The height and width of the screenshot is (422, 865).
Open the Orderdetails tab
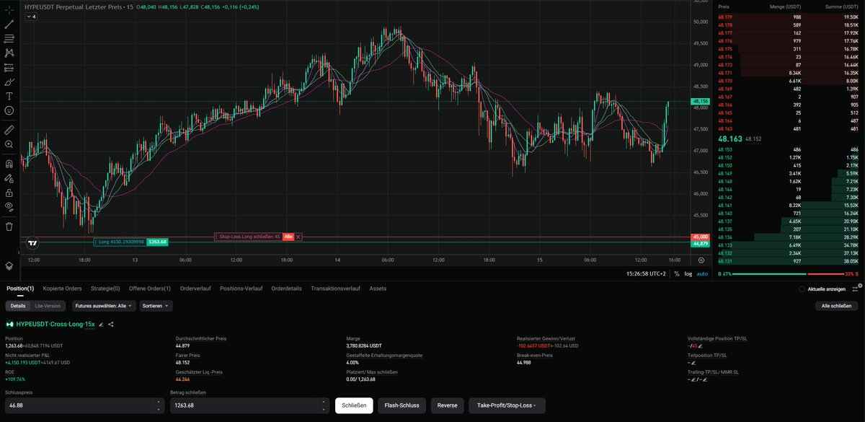[x=287, y=288]
